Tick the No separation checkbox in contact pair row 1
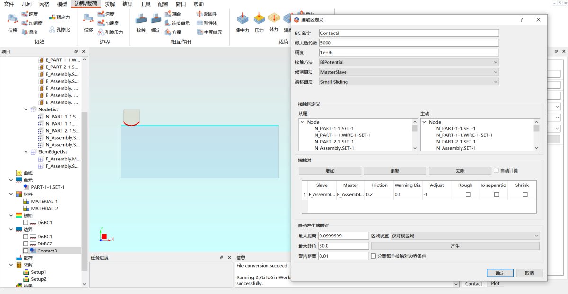 click(497, 194)
